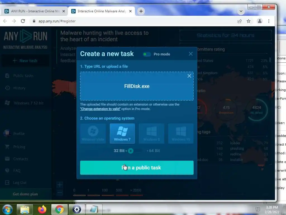Click the Statistics for 24 hours header
286x215 pixels.
click(x=225, y=36)
